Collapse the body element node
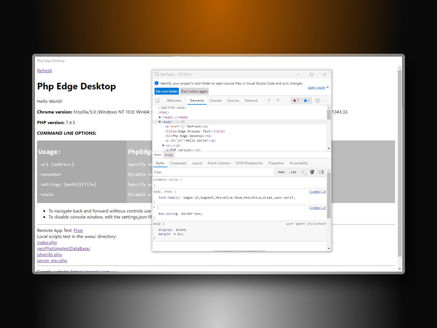 click(160, 122)
